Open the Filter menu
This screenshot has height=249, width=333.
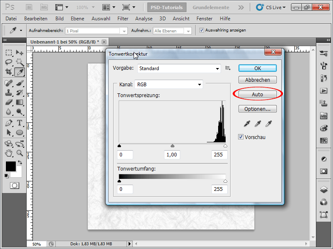123,19
